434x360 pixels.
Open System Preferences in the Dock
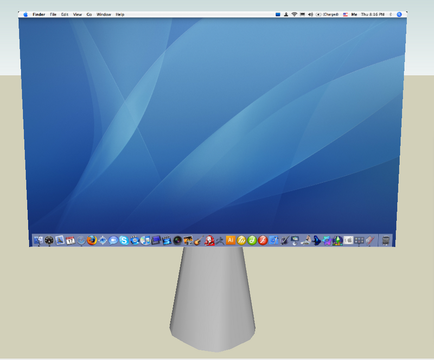point(348,240)
